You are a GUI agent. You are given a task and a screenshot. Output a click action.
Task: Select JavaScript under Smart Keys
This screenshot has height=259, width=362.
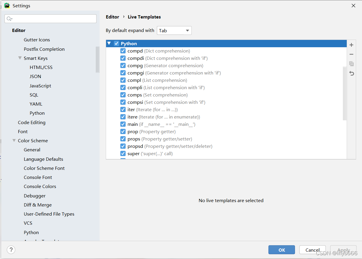pos(40,86)
